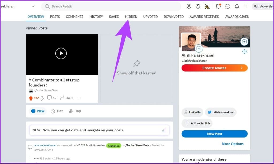Share the pinned post

[67, 98]
